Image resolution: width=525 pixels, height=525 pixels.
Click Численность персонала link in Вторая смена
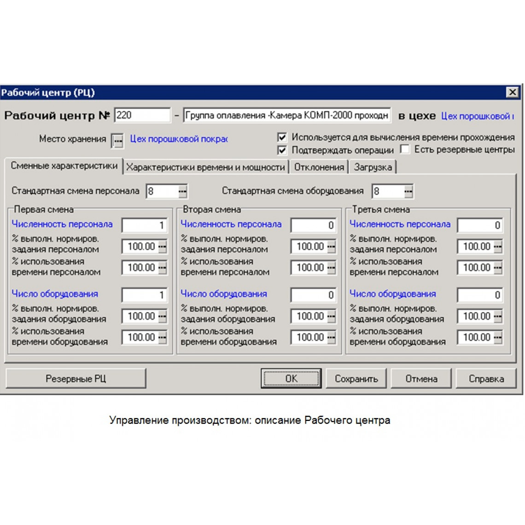[x=231, y=224]
